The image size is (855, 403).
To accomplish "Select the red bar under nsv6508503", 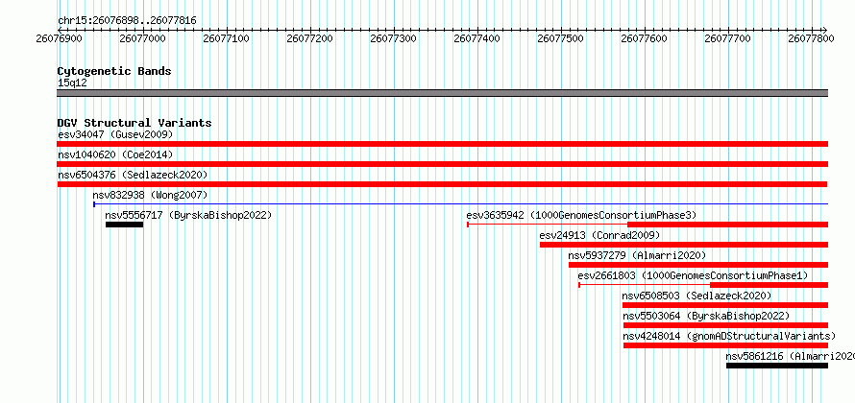I will coord(725,305).
